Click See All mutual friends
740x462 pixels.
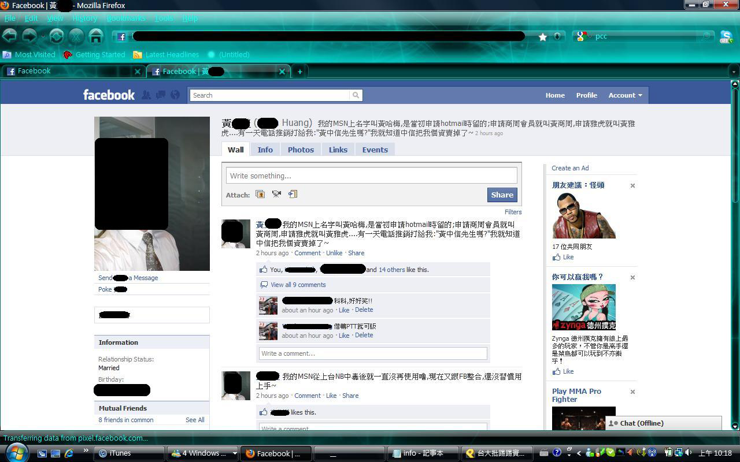coord(195,420)
